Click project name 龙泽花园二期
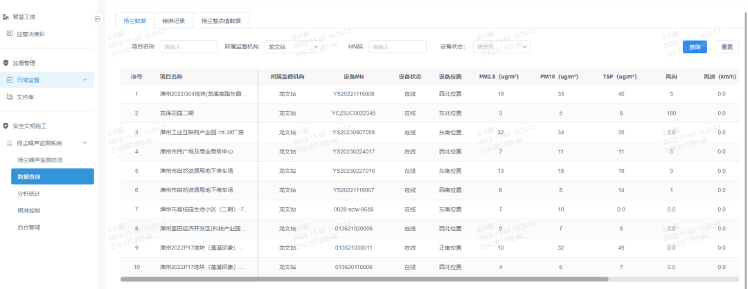 [x=177, y=113]
